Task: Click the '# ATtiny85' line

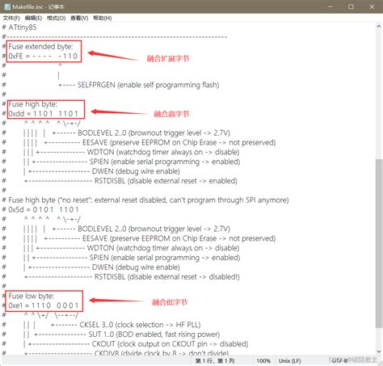Action: 19,27
